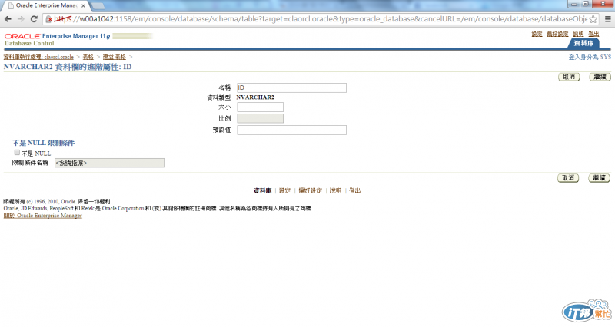Click the NVARCHAR2 data type value text

point(255,97)
